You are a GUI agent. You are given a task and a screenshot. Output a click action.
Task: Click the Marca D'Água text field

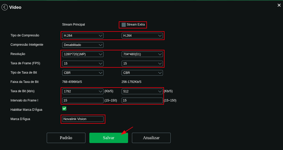coord(83,119)
